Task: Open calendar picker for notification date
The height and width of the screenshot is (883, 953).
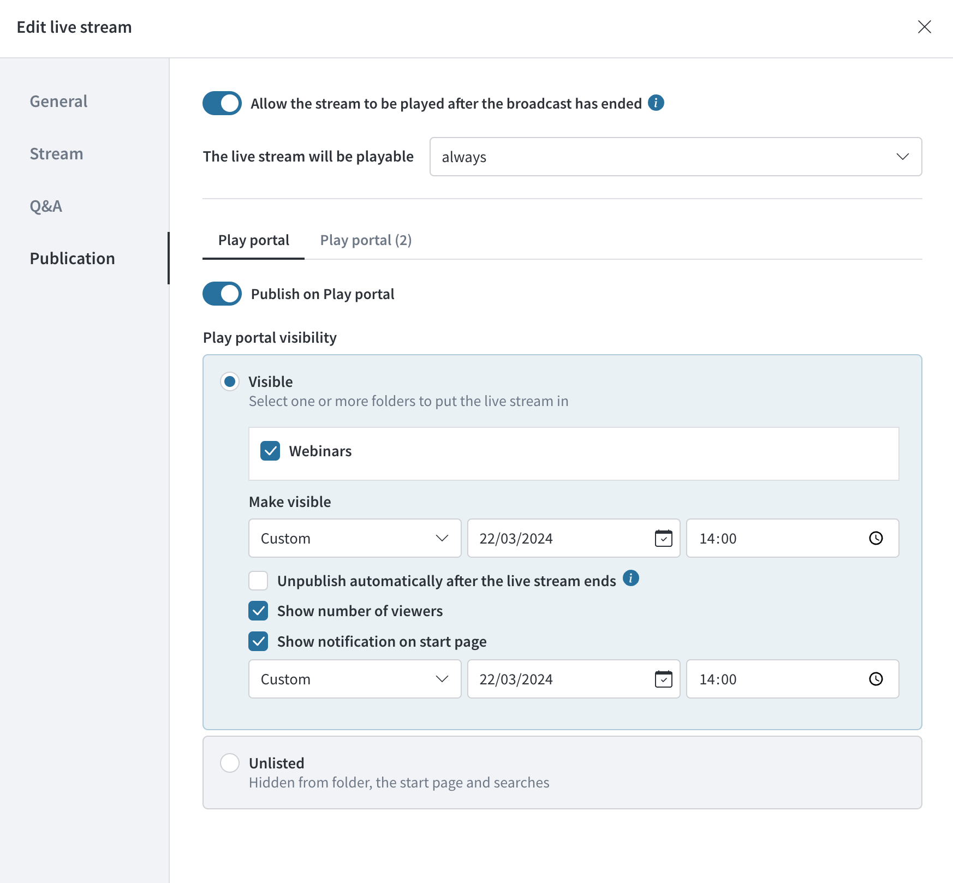Action: tap(663, 679)
